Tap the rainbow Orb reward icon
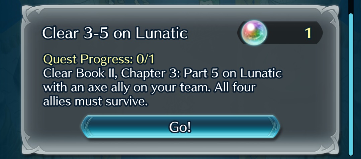The height and width of the screenshot is (159, 361). click(254, 33)
